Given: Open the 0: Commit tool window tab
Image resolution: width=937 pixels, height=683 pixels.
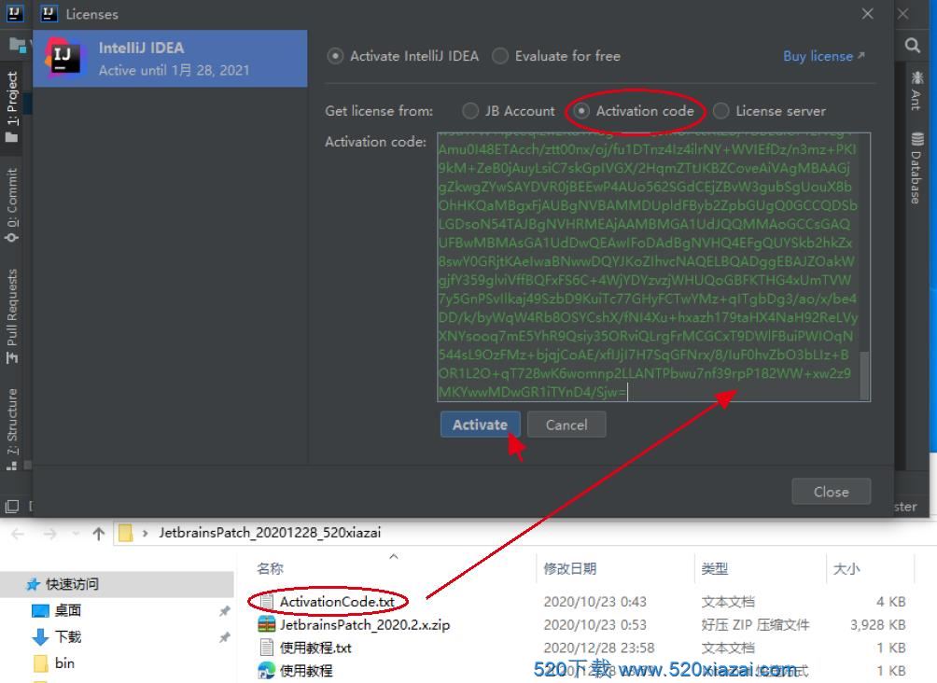Looking at the screenshot, I should [x=12, y=204].
